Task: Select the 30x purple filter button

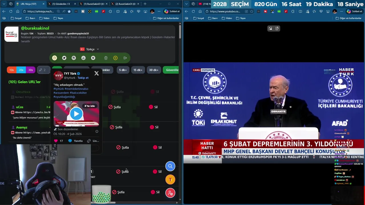Action: coord(31,70)
